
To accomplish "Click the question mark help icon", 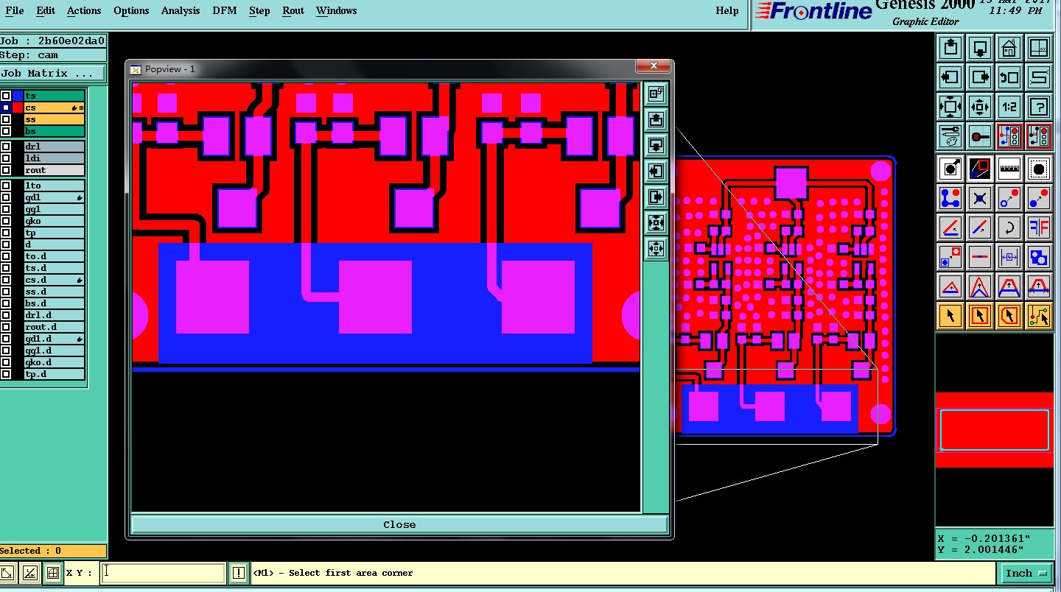I will (x=1039, y=107).
